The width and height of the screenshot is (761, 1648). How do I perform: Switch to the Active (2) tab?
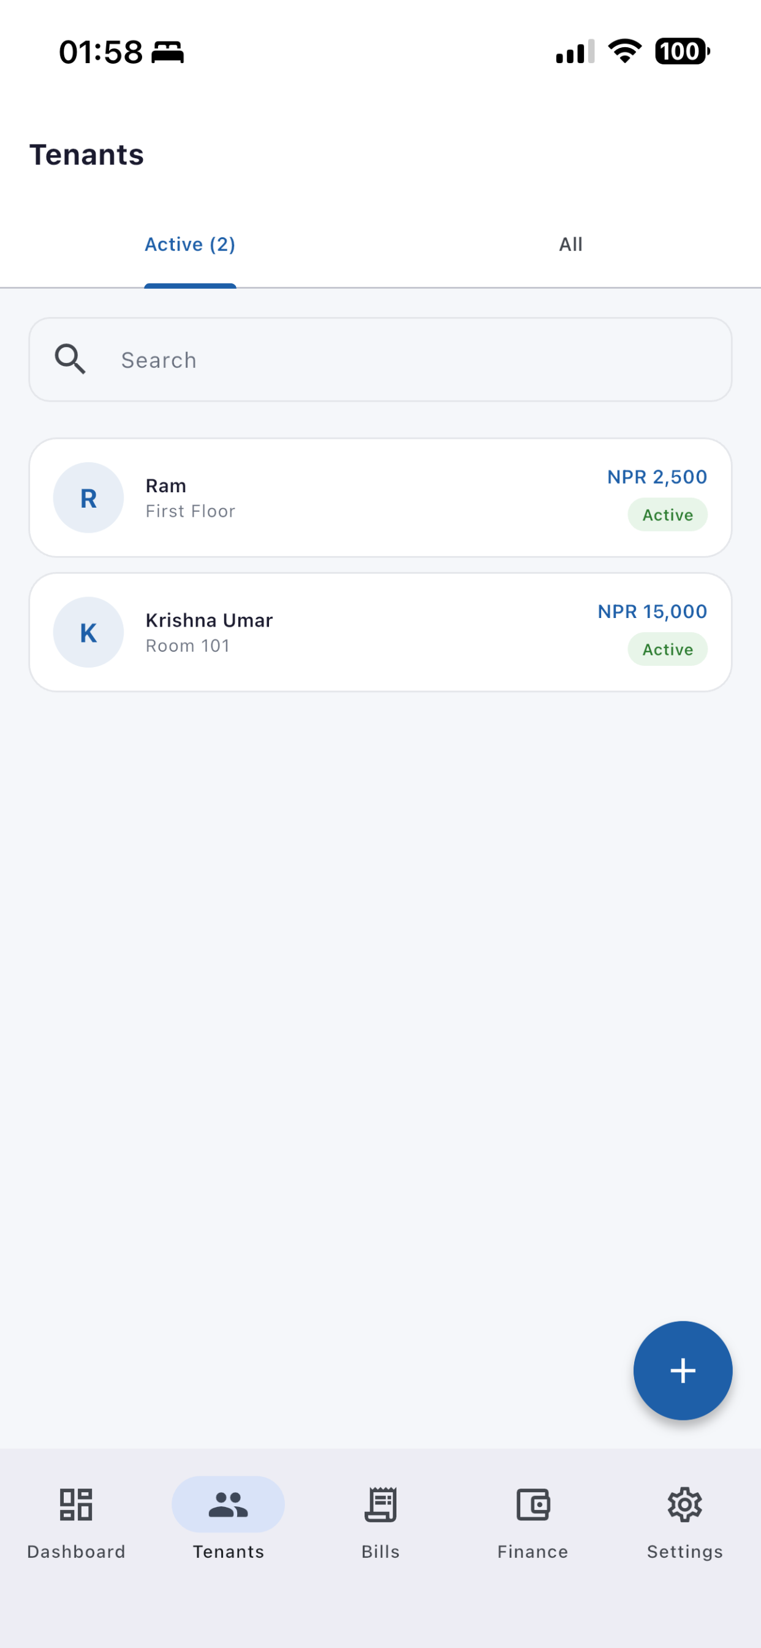[x=190, y=245]
